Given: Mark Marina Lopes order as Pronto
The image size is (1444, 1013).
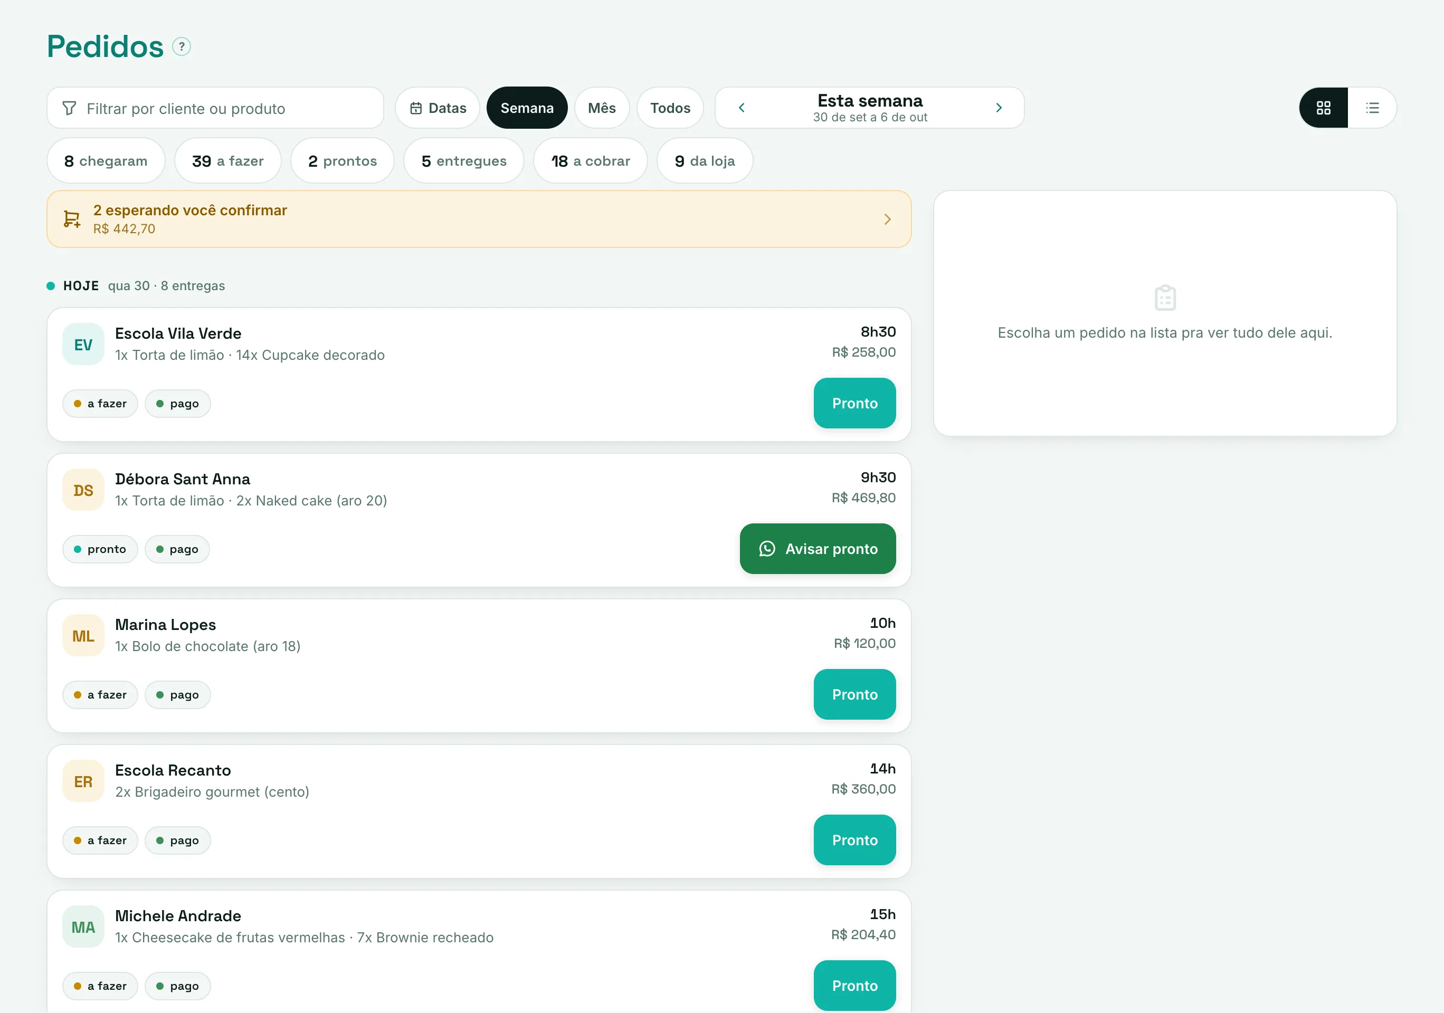Looking at the screenshot, I should coord(854,694).
